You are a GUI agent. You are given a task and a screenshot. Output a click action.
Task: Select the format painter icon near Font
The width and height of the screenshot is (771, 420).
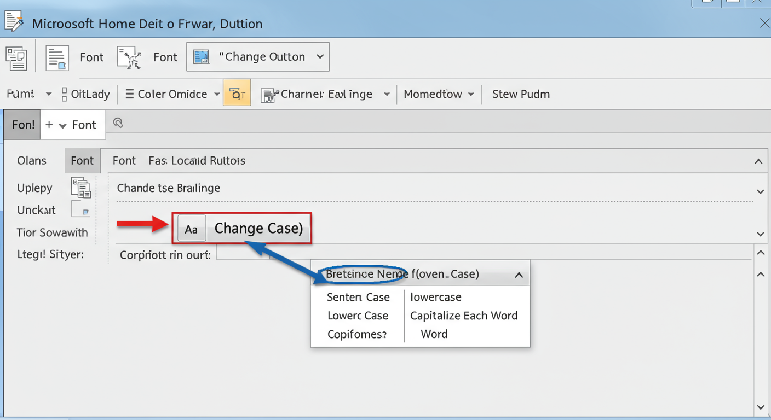click(x=129, y=57)
